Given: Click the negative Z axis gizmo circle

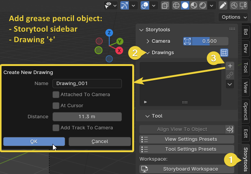Looking at the screenshot, I should (x=109, y=59).
